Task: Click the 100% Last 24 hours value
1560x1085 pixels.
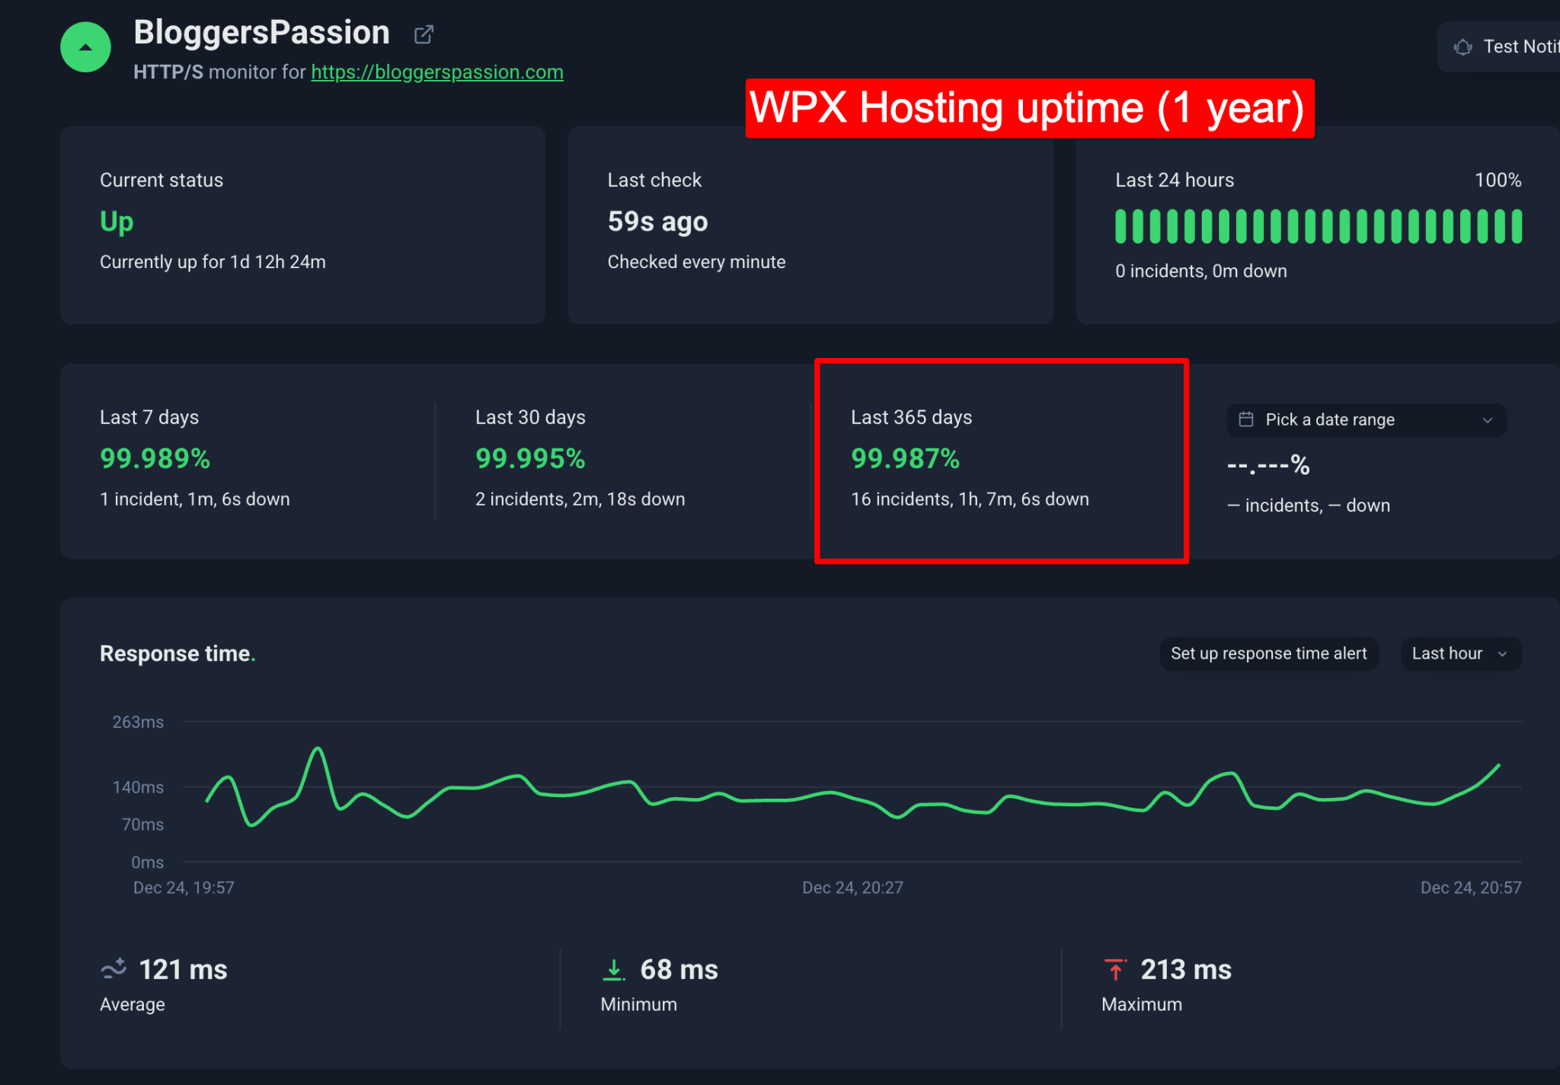Action: (1498, 180)
